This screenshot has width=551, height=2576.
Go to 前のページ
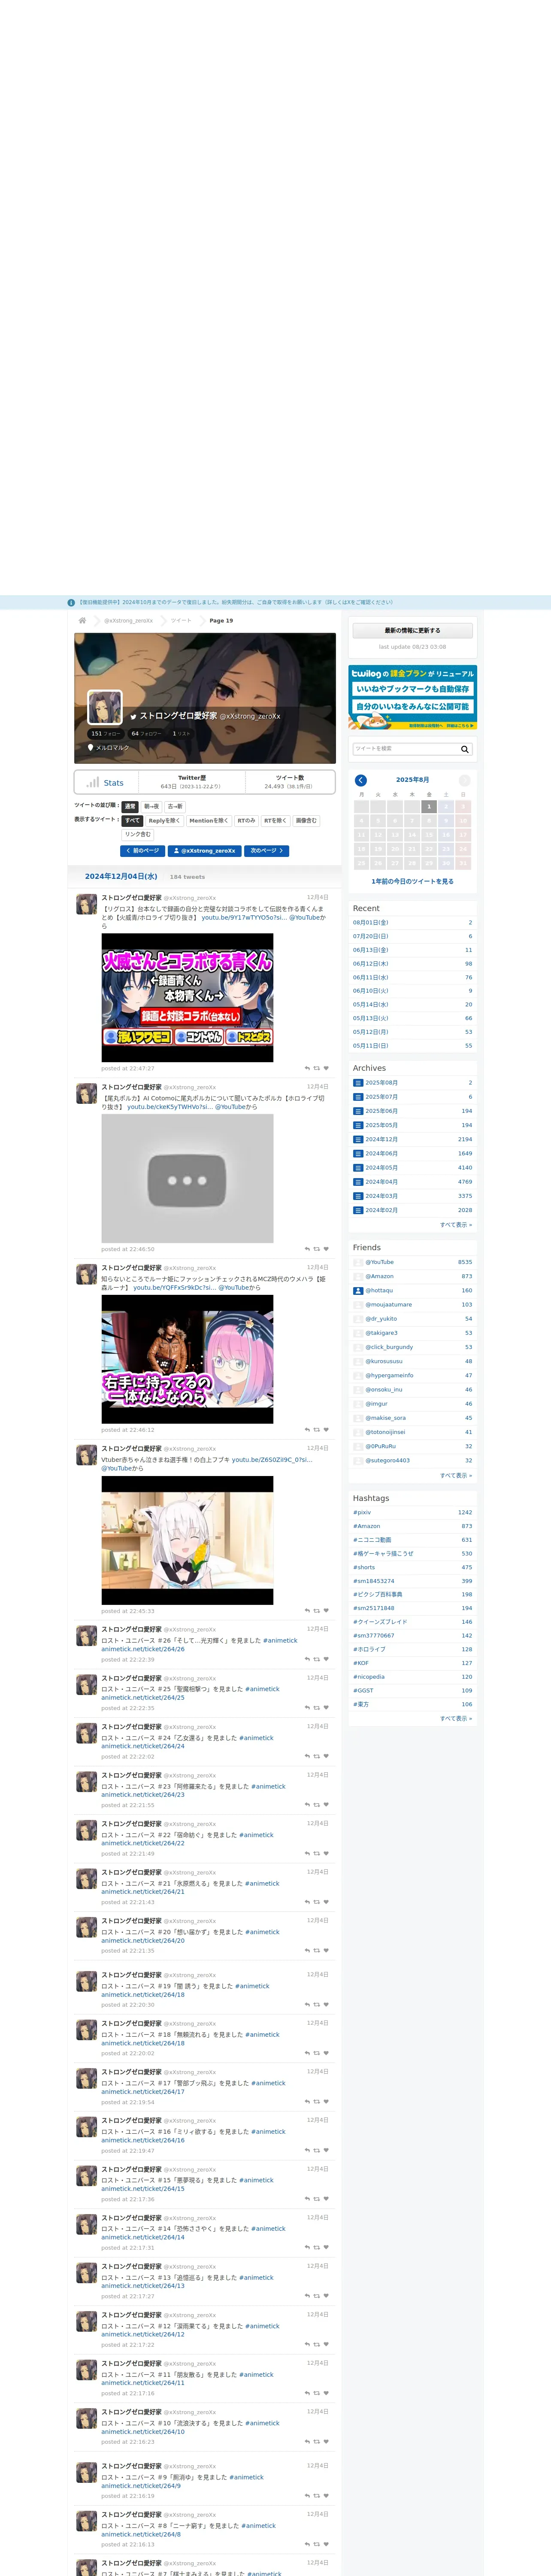(142, 851)
